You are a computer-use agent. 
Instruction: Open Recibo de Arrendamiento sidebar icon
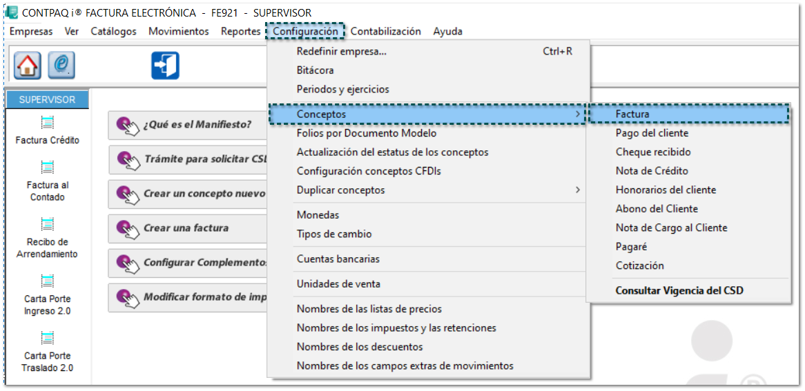(48, 224)
